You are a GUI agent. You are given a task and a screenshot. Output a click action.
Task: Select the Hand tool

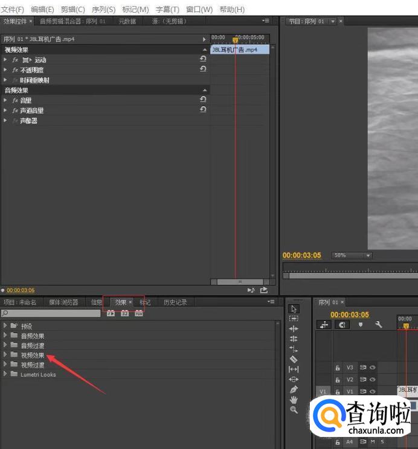coord(294,400)
